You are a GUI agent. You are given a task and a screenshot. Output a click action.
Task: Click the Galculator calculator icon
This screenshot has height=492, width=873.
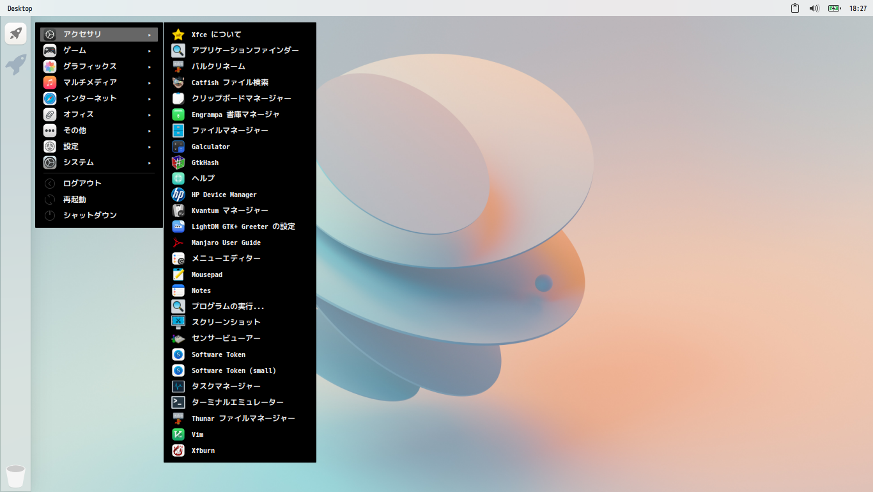point(178,147)
